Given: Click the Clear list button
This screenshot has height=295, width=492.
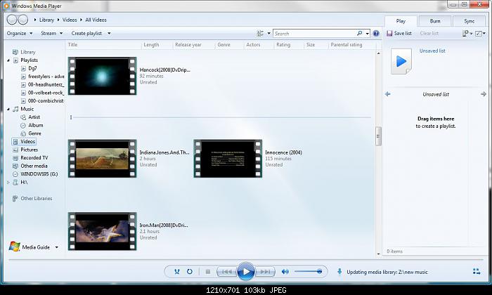Looking at the screenshot, I should coord(429,33).
